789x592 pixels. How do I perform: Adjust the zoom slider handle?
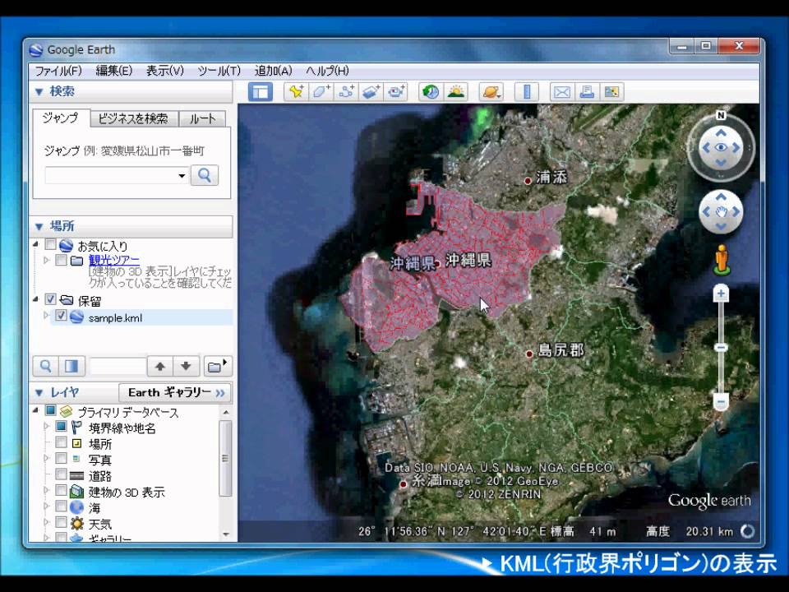tap(721, 348)
